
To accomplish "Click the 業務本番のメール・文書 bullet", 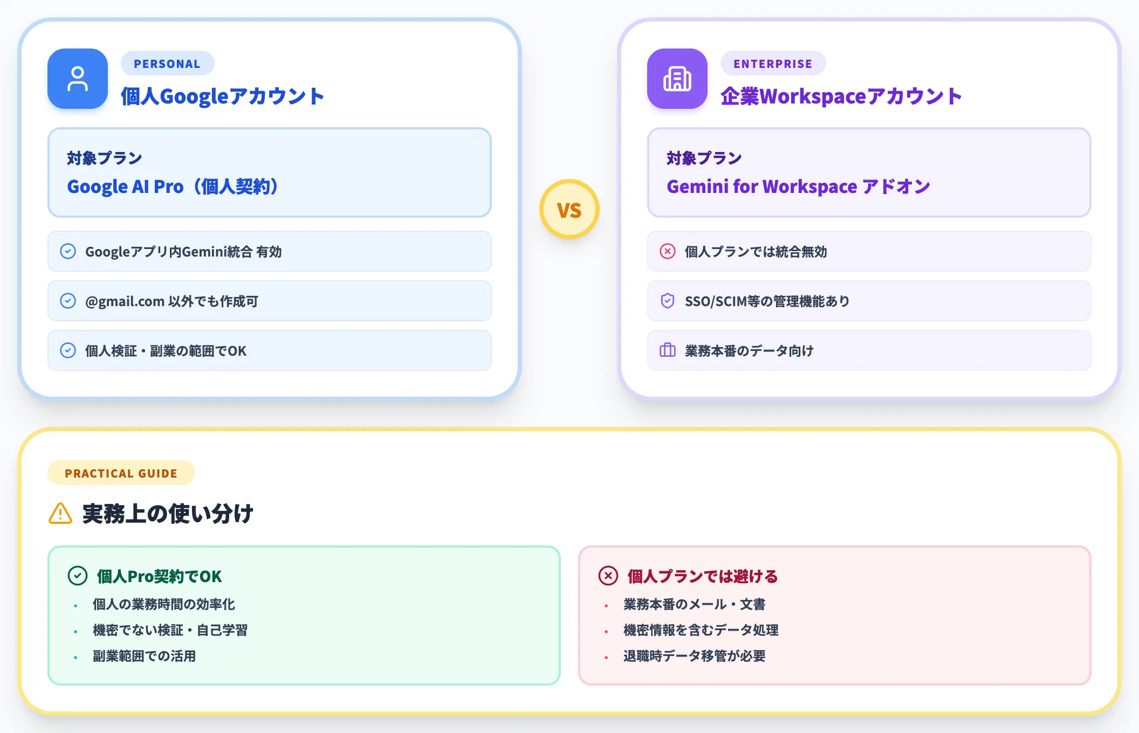I will click(x=694, y=604).
